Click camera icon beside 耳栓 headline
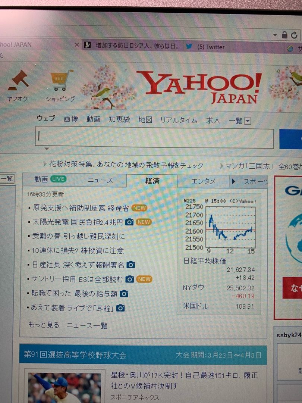Screen dimensions: 302x403 [x=120, y=308]
